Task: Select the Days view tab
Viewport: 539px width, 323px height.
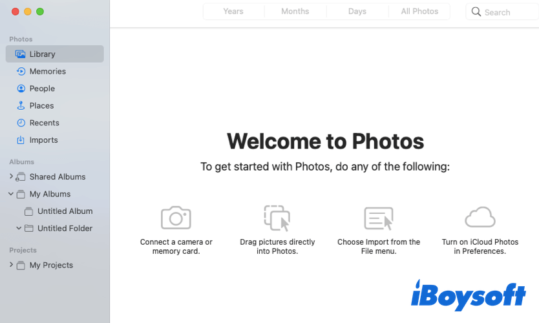Action: 357,12
